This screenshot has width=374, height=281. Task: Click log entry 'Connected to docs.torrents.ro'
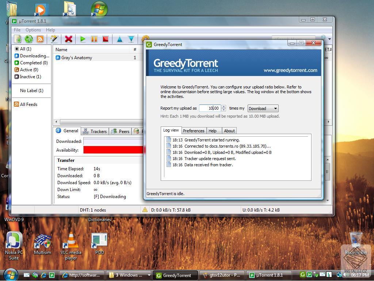pyautogui.click(x=218, y=146)
